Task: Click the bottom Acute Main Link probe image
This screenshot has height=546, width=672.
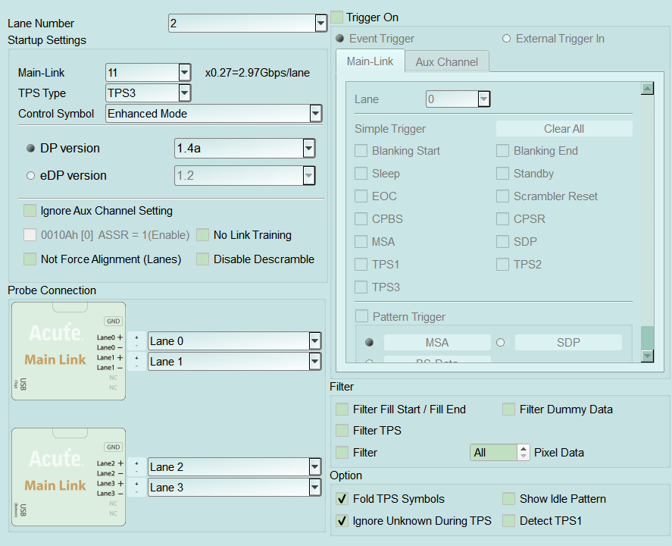Action: (x=69, y=477)
